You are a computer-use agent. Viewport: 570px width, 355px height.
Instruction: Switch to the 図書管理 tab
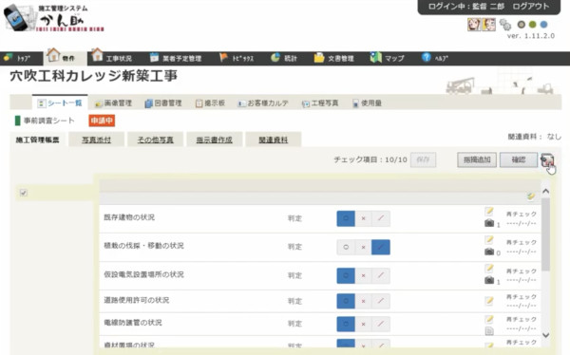click(163, 103)
